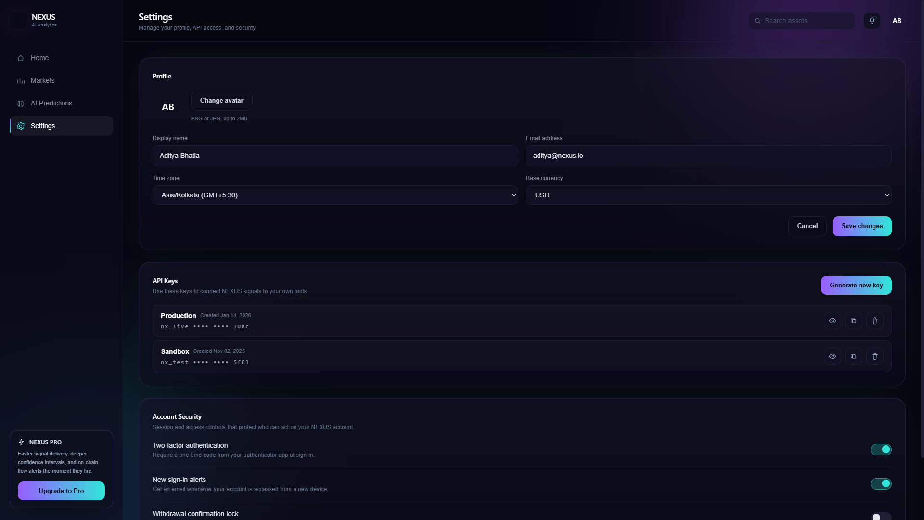924x520 pixels.
Task: Click the Home house icon
Action: [21, 58]
